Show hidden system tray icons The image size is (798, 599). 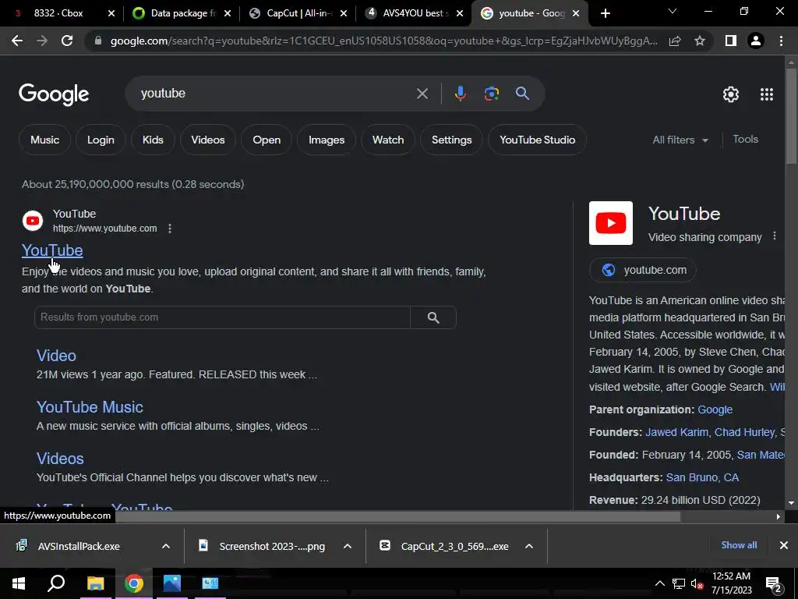click(x=659, y=583)
